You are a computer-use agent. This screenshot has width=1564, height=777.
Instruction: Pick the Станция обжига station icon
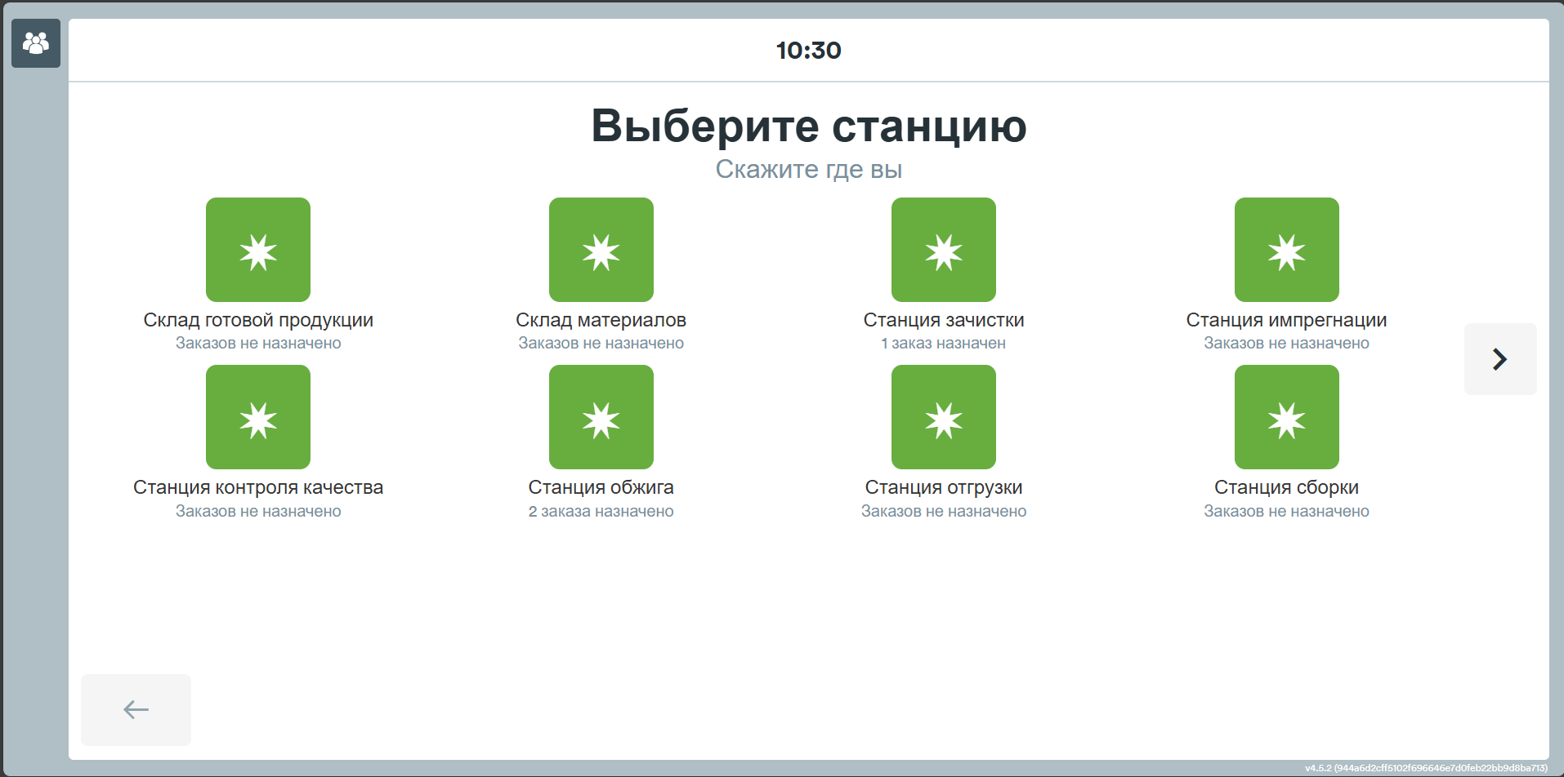pyautogui.click(x=601, y=417)
